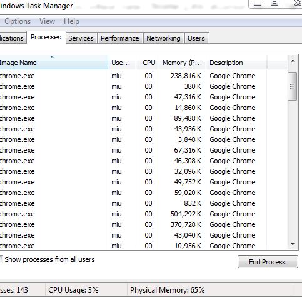Screen dimensions: 302x297
Task: Sort by User Name column header
Action: (x=122, y=63)
